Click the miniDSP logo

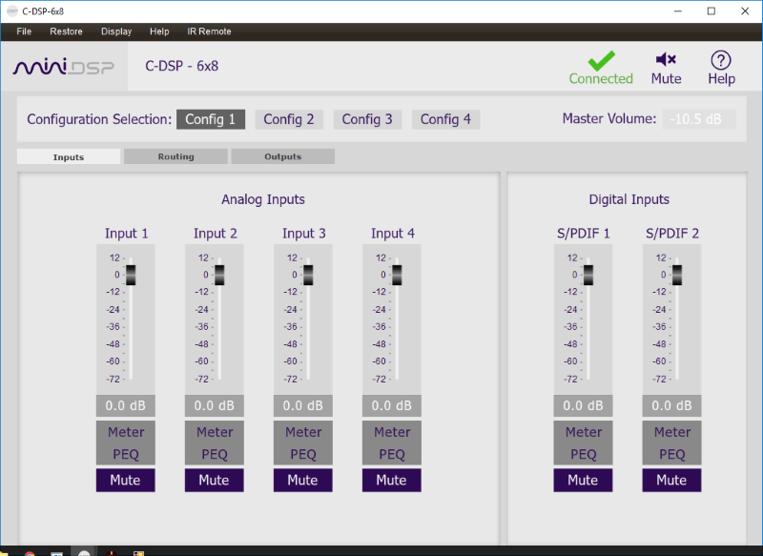click(x=64, y=67)
